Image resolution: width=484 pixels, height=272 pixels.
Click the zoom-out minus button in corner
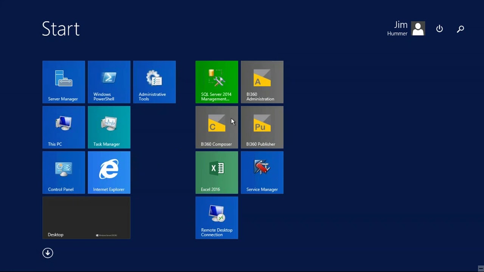480,268
